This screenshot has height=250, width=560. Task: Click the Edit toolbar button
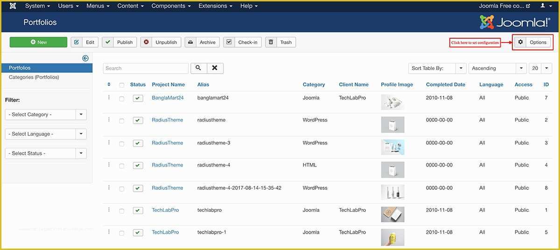tap(84, 42)
